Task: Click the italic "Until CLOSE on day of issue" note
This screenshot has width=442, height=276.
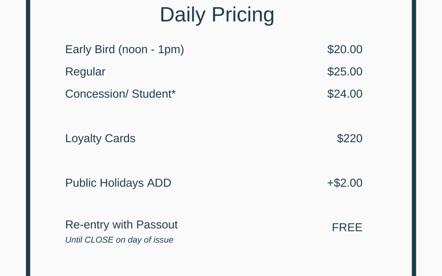Action: coord(119,240)
